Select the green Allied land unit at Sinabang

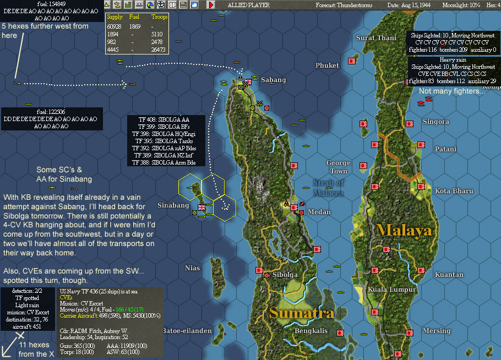click(x=194, y=212)
